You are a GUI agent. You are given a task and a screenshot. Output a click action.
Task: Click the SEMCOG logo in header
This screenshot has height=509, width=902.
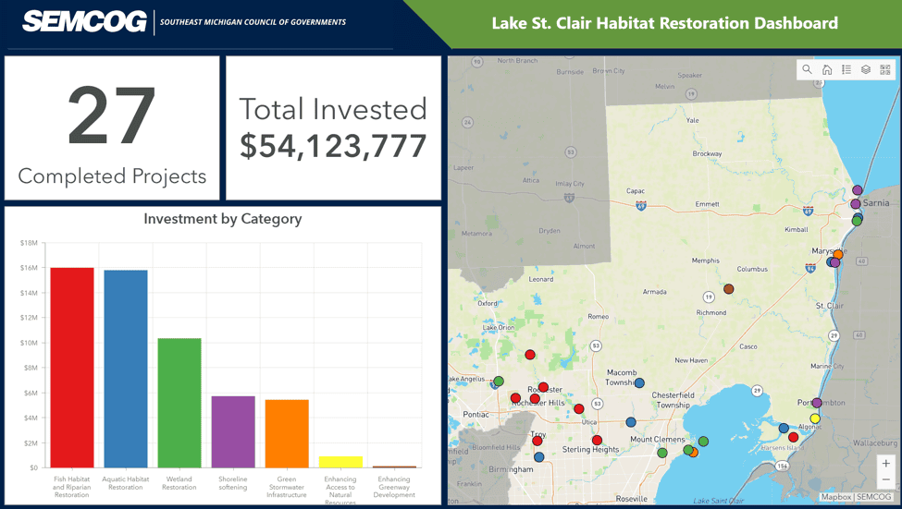click(x=84, y=22)
